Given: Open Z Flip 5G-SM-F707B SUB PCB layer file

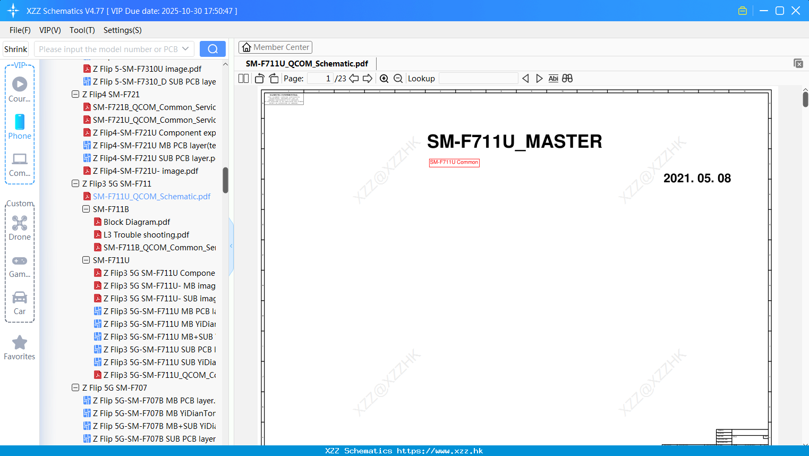Looking at the screenshot, I should [x=150, y=438].
